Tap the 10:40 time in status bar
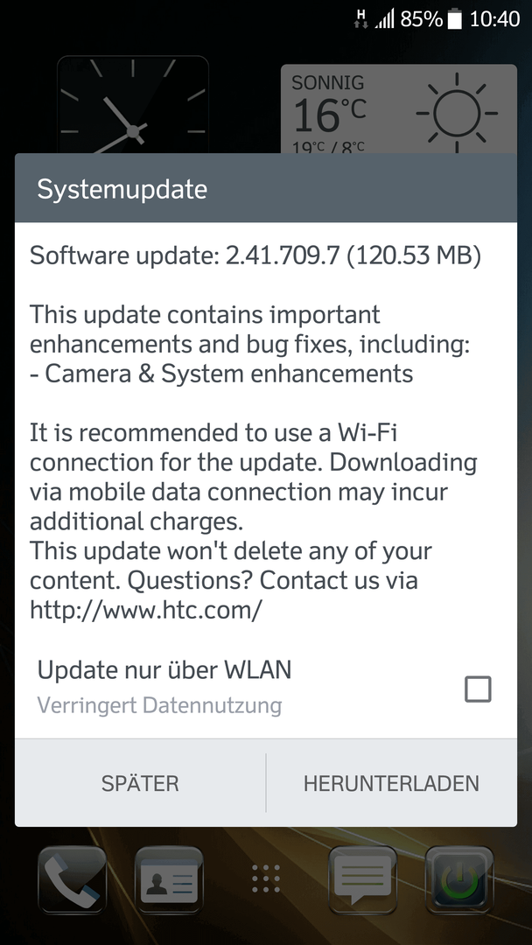This screenshot has width=532, height=945. (x=494, y=19)
